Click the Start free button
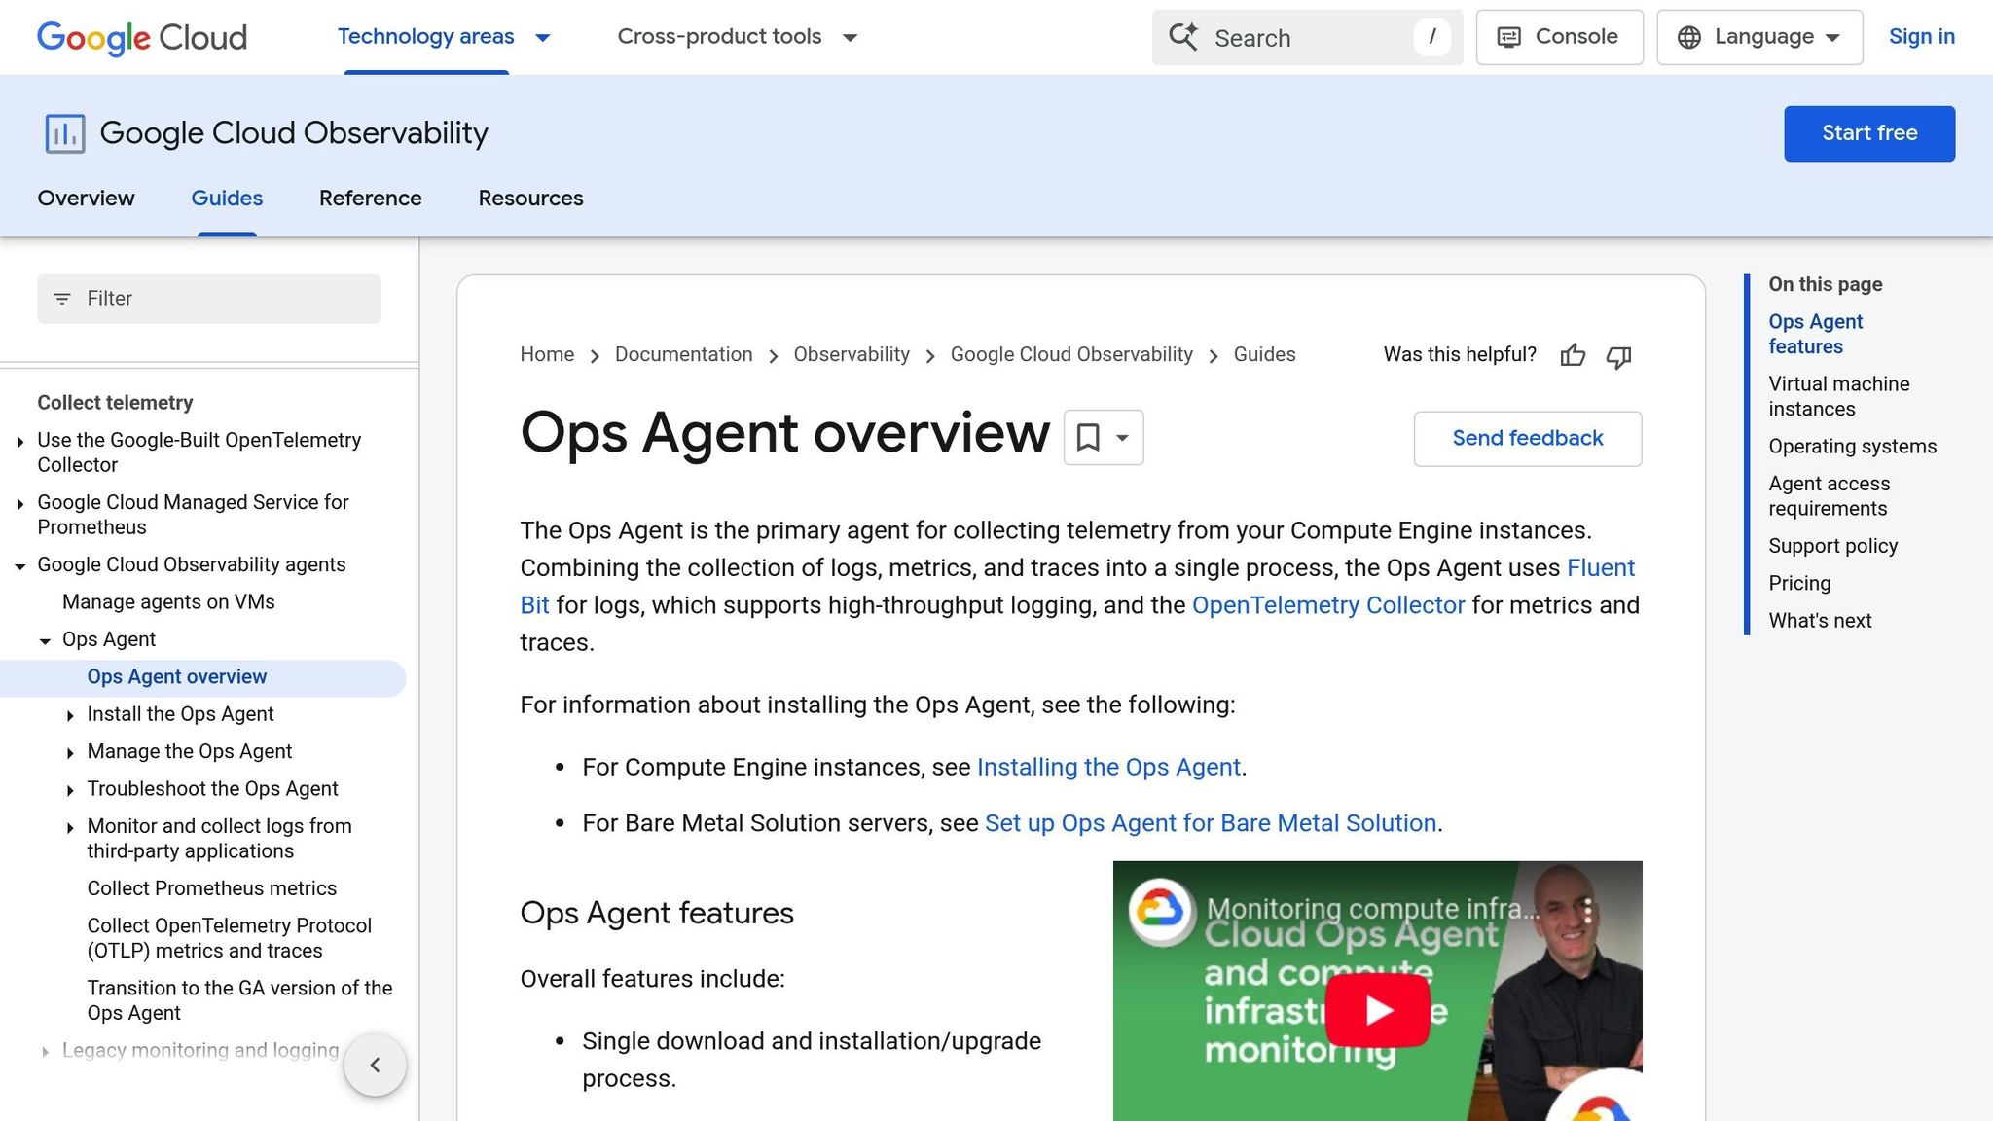This screenshot has width=1993, height=1121. coord(1868,133)
